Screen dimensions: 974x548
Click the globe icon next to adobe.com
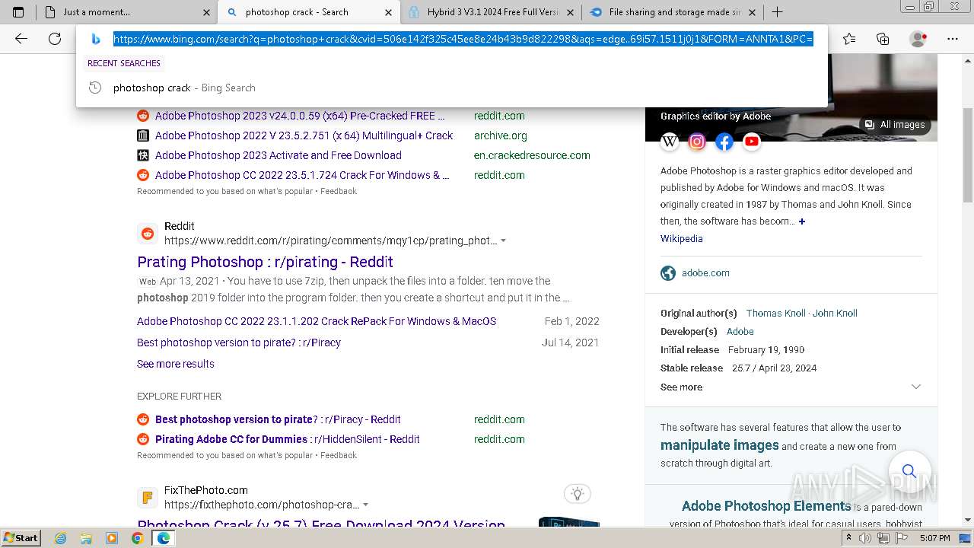pos(668,273)
